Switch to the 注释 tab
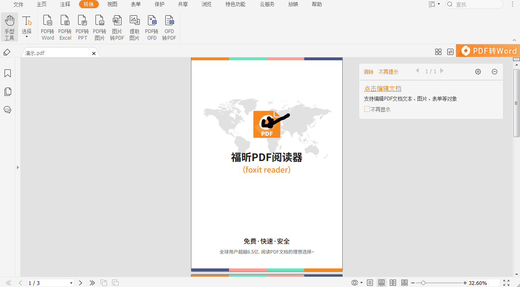 (65, 5)
